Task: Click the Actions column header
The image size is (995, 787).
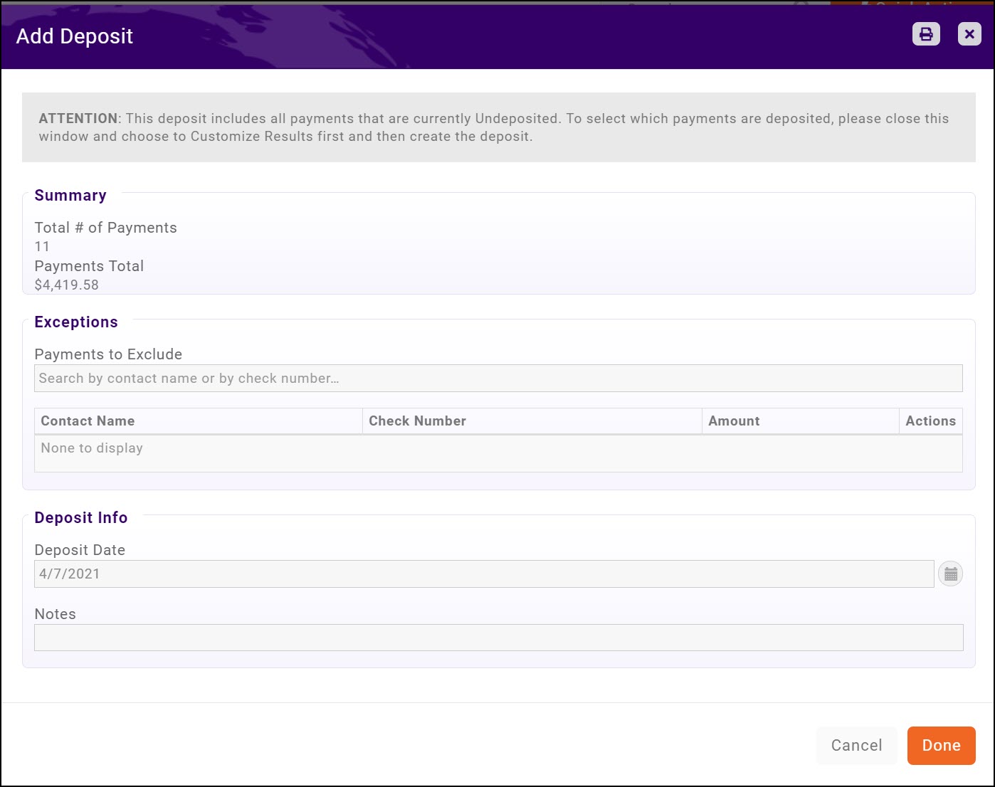Action: click(930, 421)
